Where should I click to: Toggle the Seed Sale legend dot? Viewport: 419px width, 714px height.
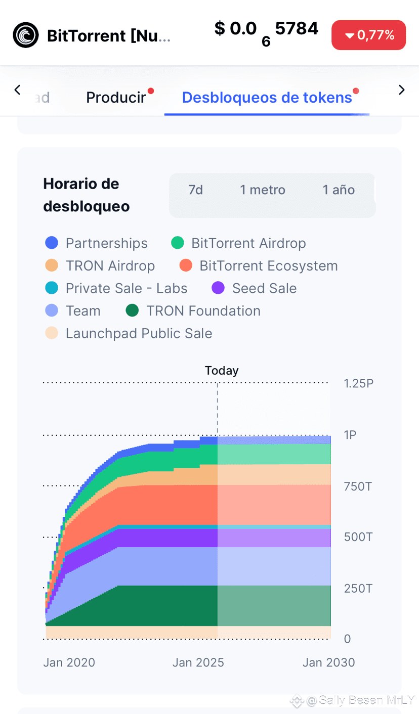[x=218, y=288]
